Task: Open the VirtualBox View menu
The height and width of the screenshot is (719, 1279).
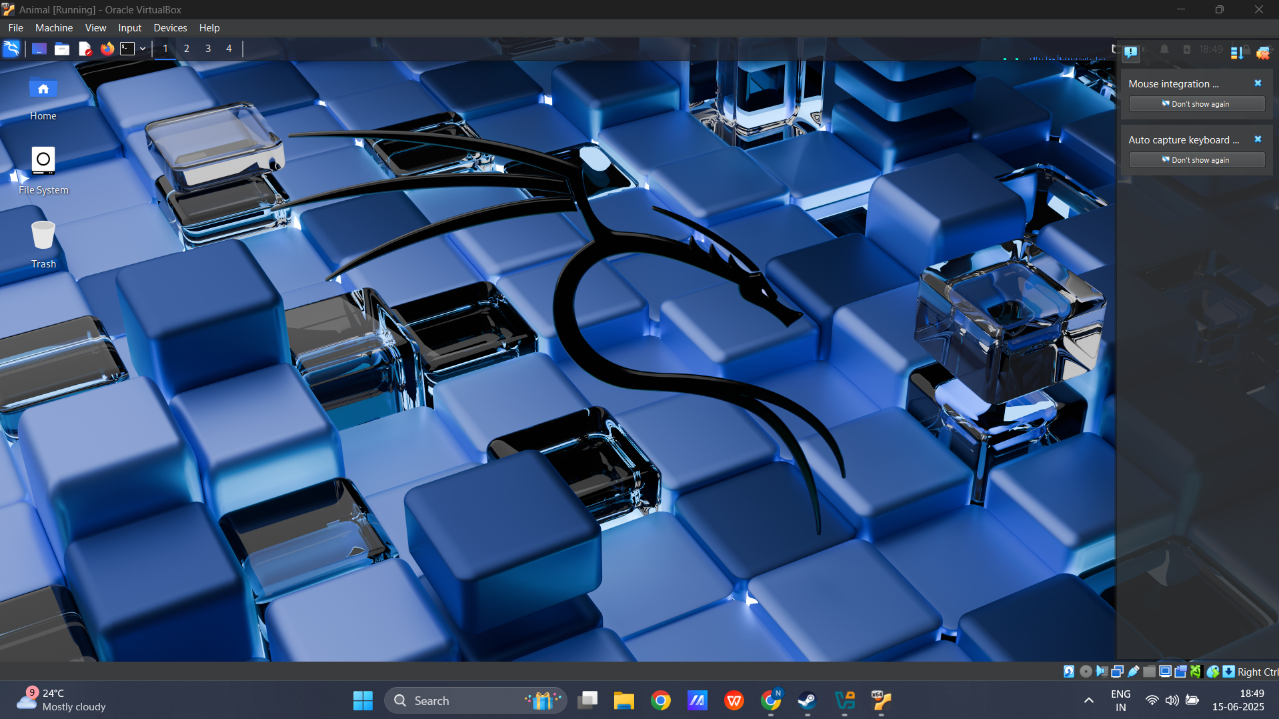Action: 95,28
